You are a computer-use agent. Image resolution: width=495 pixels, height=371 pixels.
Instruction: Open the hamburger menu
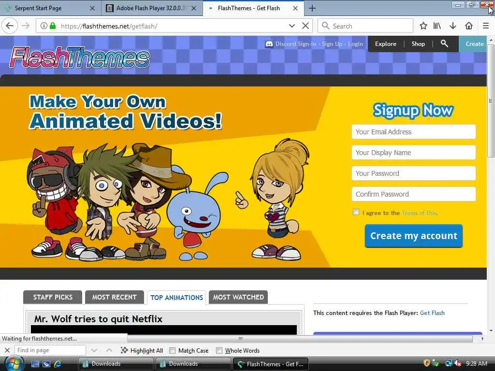coord(486,26)
